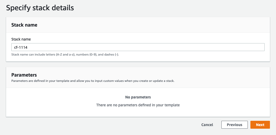Viewport: 276px width, 135px height.
Task: Cancel the stack creation
Action: [x=207, y=125]
